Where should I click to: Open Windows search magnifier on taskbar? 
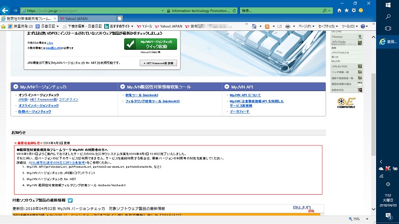pyautogui.click(x=388, y=16)
